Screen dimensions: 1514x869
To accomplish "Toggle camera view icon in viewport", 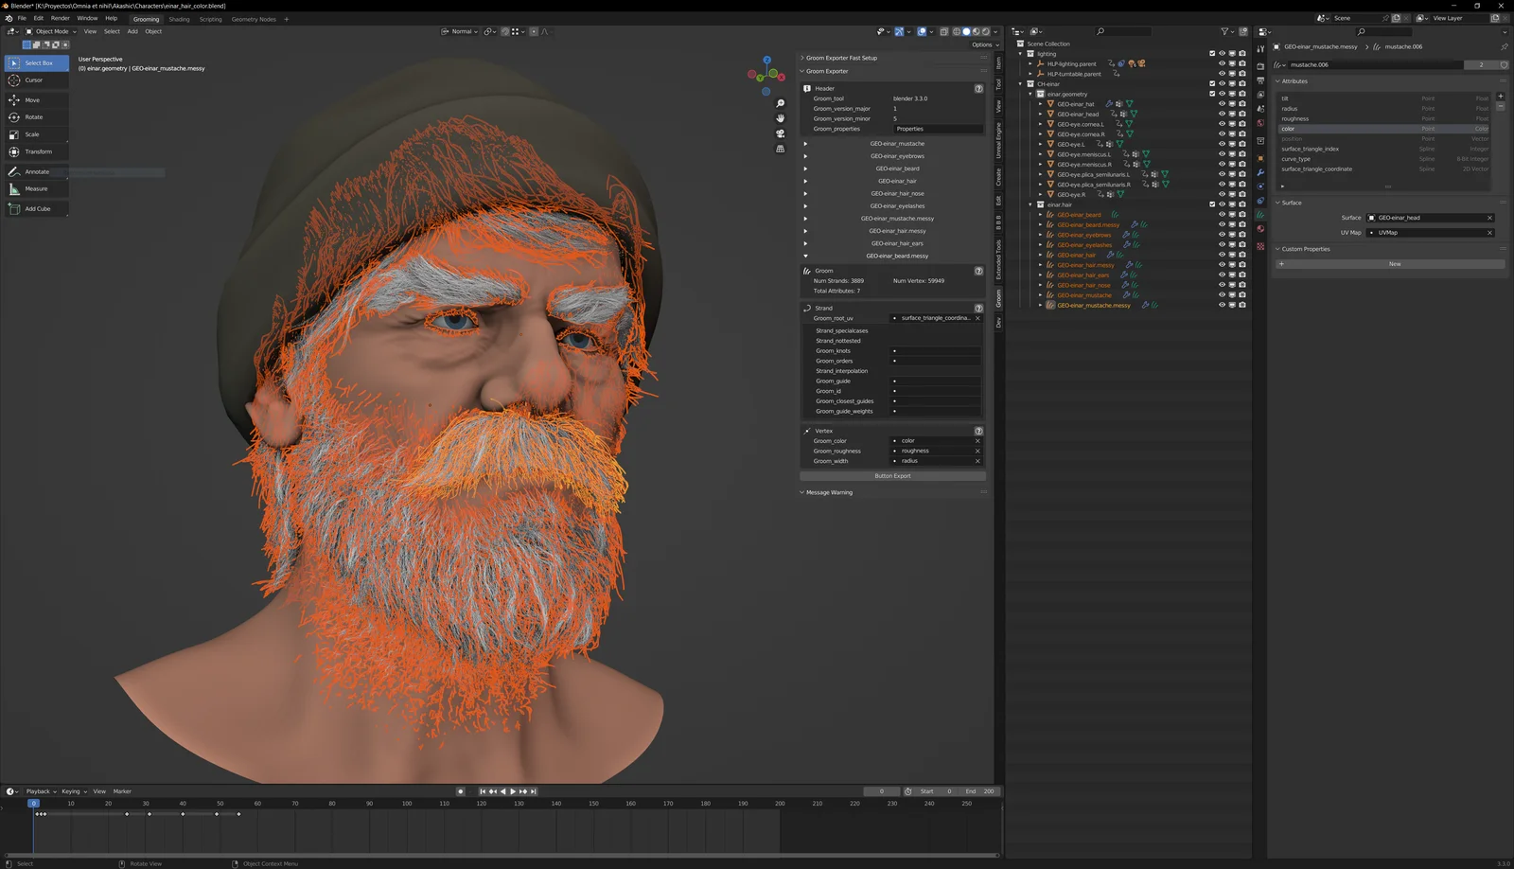I will pos(780,133).
